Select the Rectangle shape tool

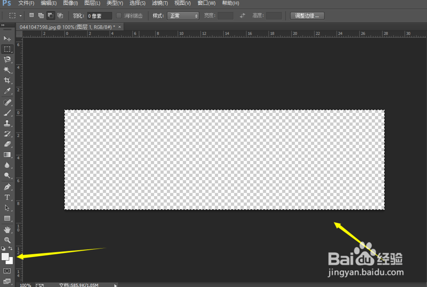[7, 218]
